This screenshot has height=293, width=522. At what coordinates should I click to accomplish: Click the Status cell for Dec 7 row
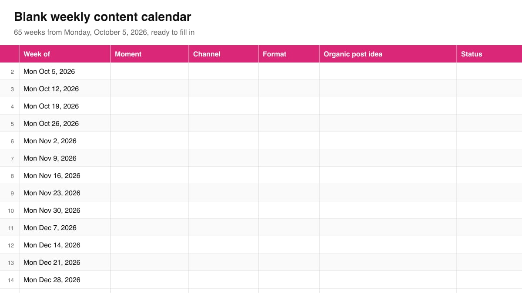[x=489, y=227]
